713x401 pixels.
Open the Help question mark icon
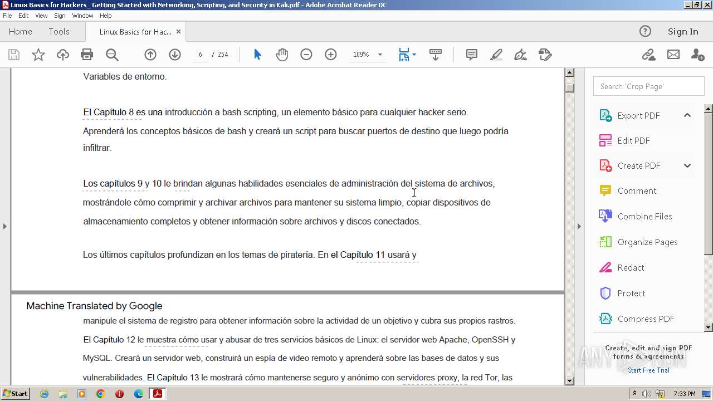(x=645, y=31)
